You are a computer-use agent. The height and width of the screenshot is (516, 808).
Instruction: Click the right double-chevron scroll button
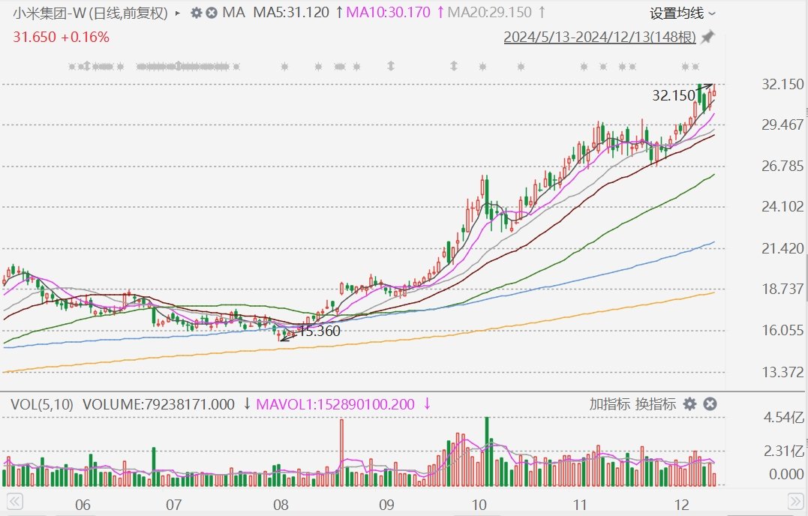796,501
